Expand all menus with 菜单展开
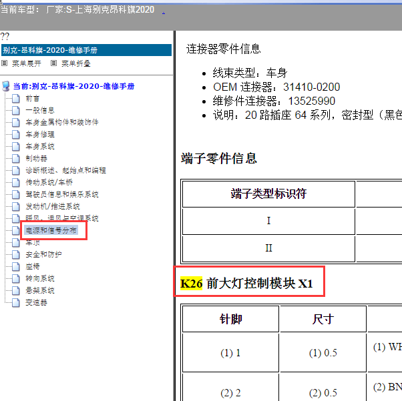The height and width of the screenshot is (401, 402). [27, 63]
